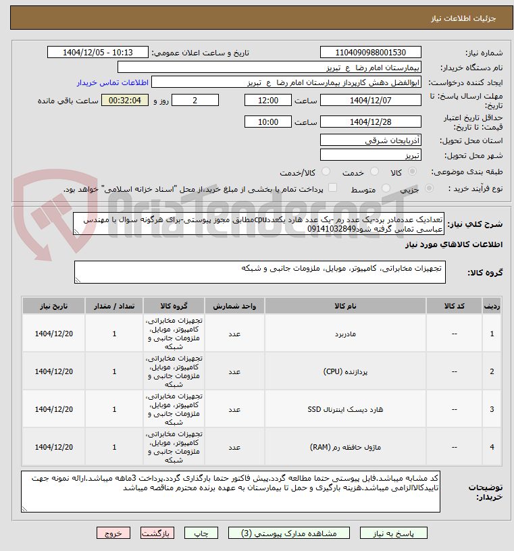Click the شرح کلی نیاز description box

click(x=259, y=224)
